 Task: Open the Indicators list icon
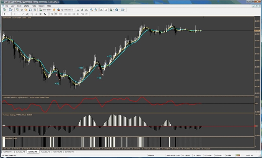[111, 10]
